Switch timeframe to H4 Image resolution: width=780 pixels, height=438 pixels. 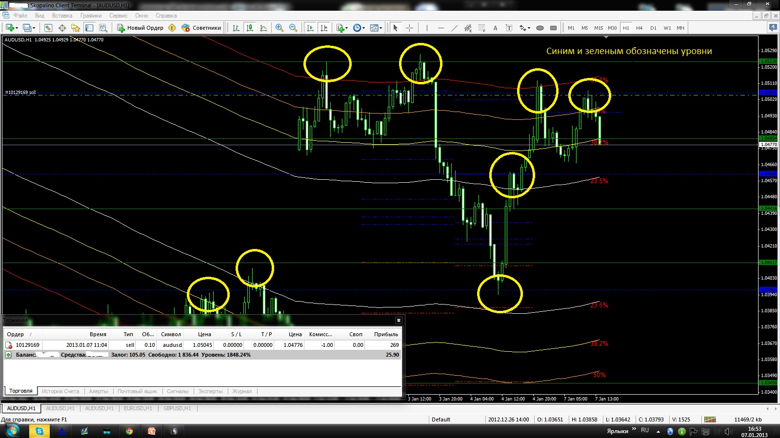(640, 28)
